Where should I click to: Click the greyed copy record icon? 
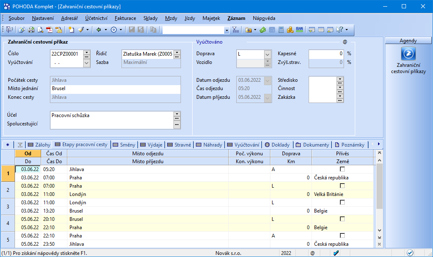point(153,30)
